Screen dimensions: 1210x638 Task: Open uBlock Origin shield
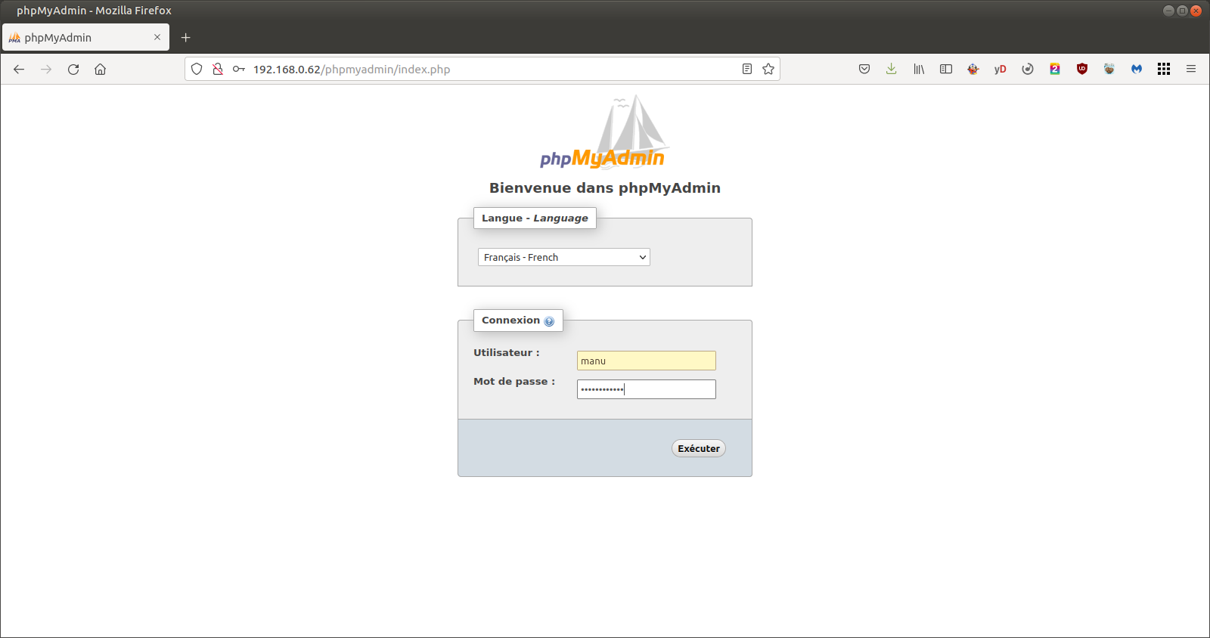pos(1082,69)
